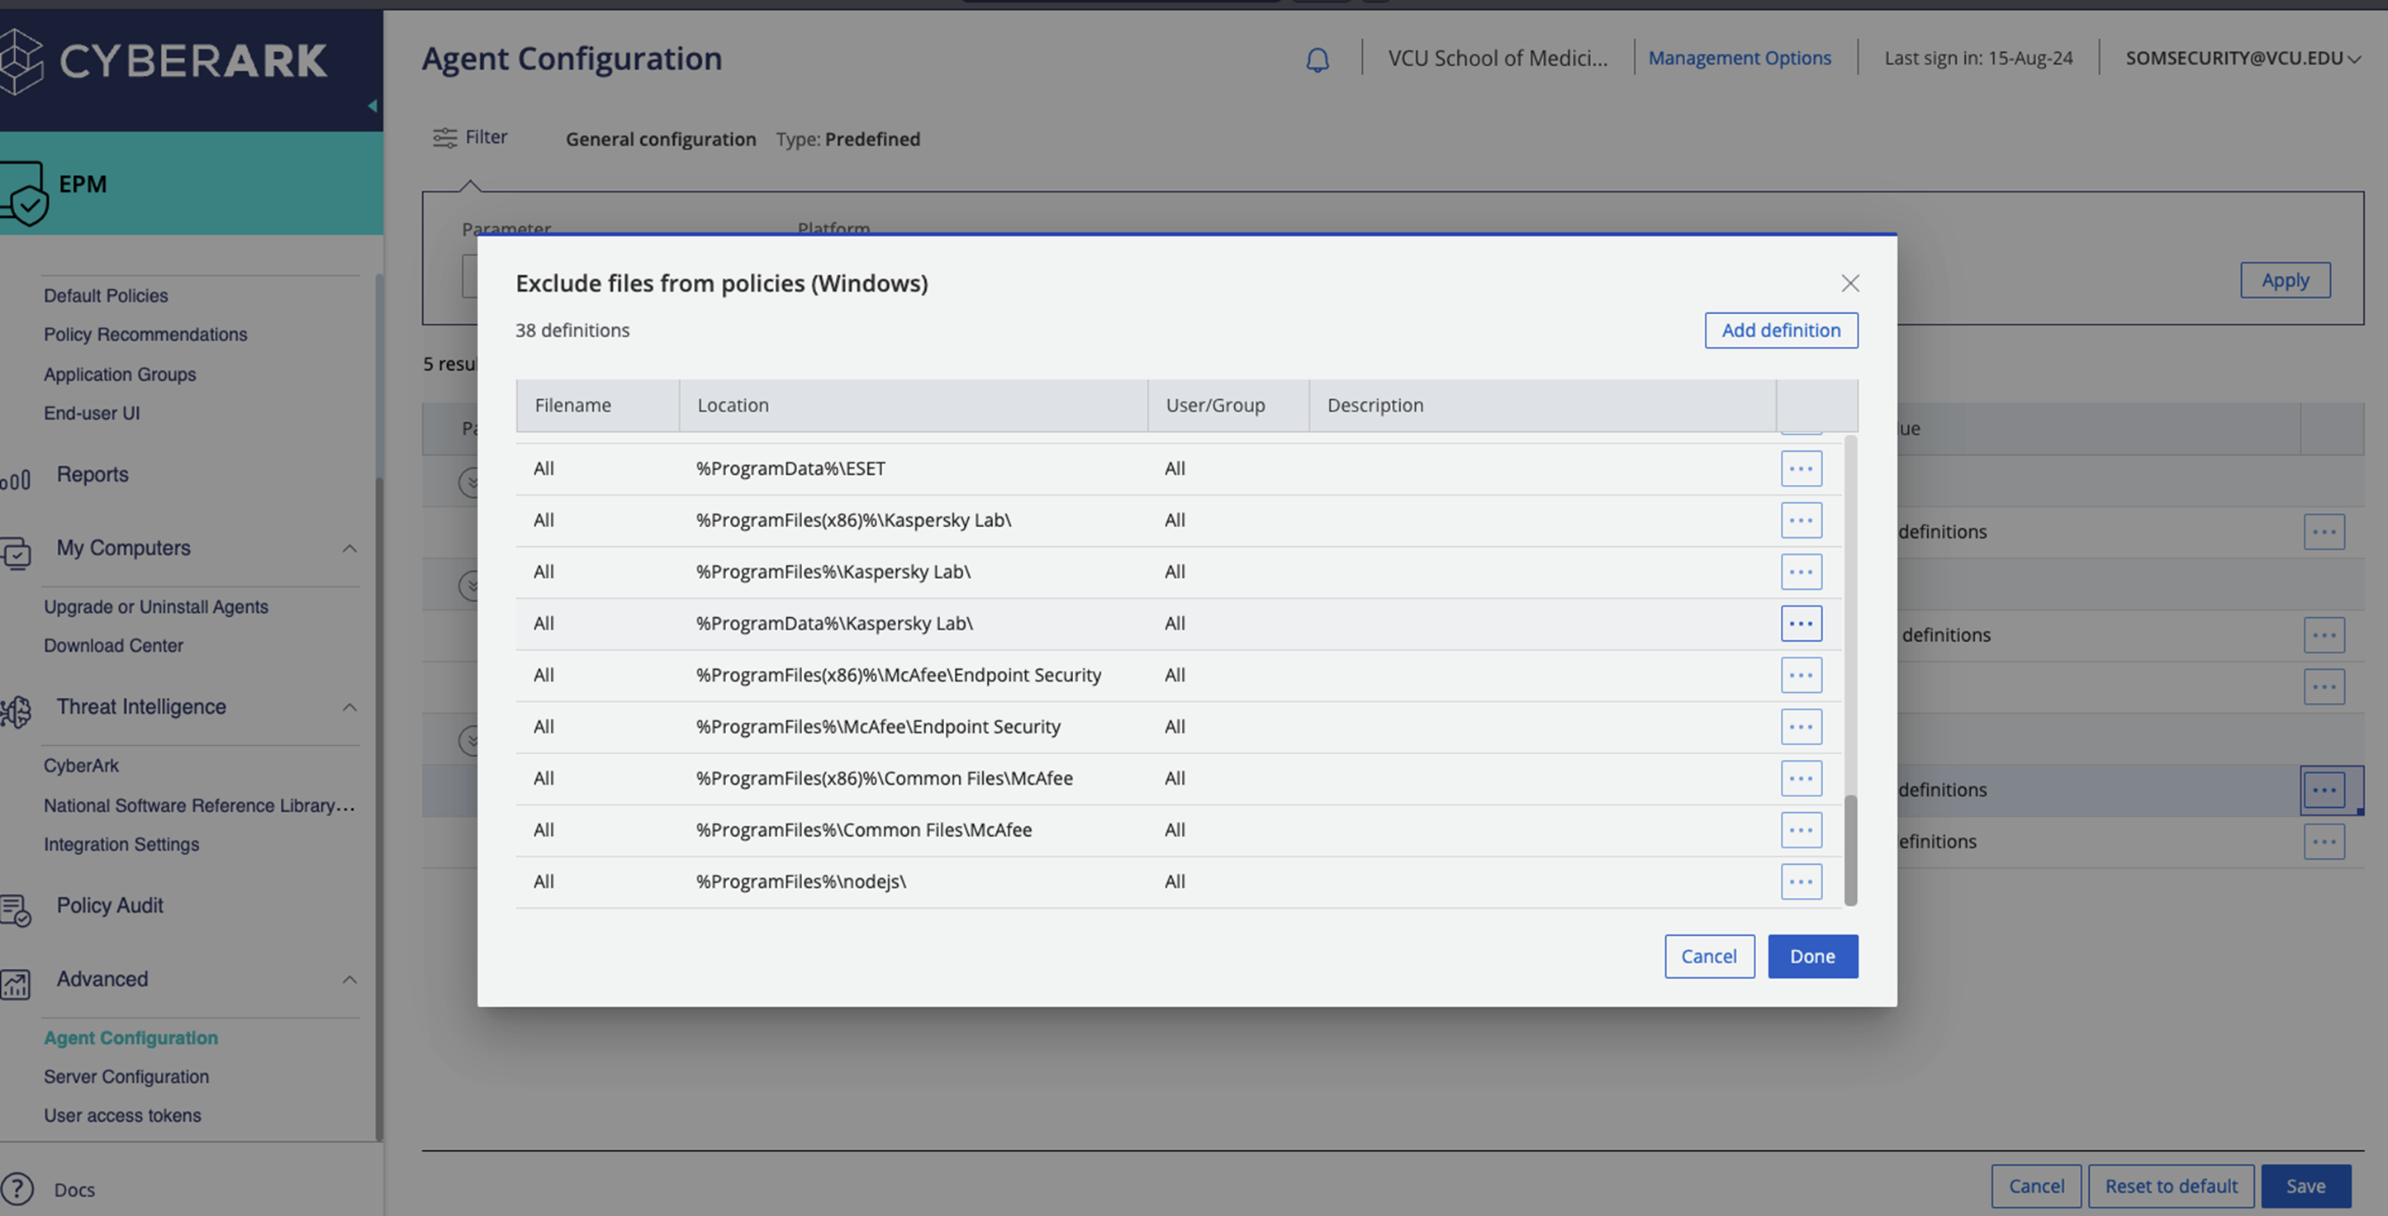
Task: Click the CyberArk logo
Action: tap(165, 60)
